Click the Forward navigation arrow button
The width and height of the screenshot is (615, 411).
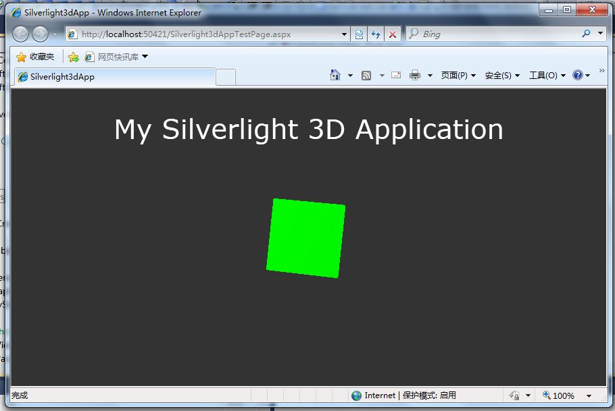[x=41, y=34]
